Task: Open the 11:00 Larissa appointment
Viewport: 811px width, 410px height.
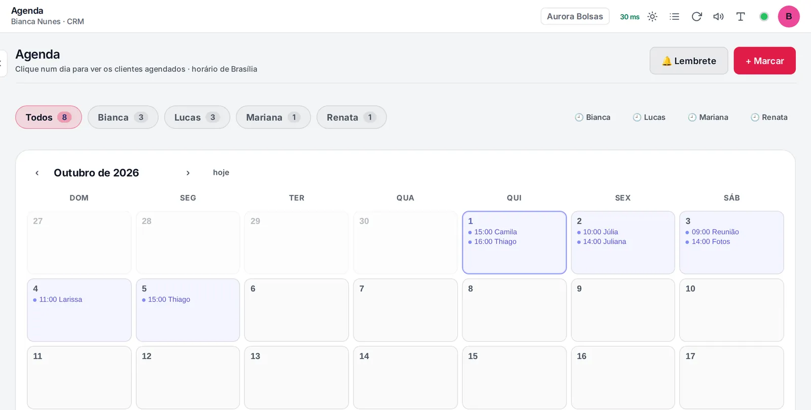Action: [58, 299]
